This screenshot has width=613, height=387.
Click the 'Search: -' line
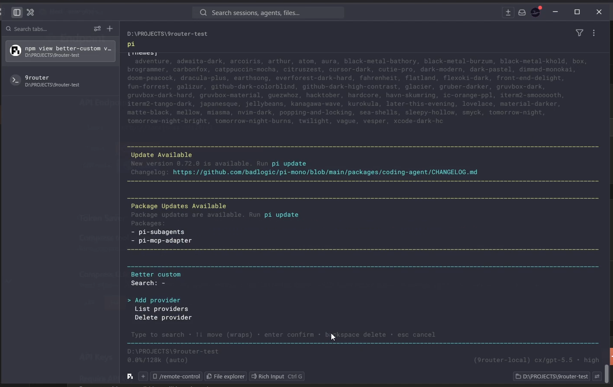click(x=148, y=283)
